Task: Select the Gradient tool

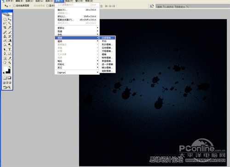Action: [x=10, y=41]
